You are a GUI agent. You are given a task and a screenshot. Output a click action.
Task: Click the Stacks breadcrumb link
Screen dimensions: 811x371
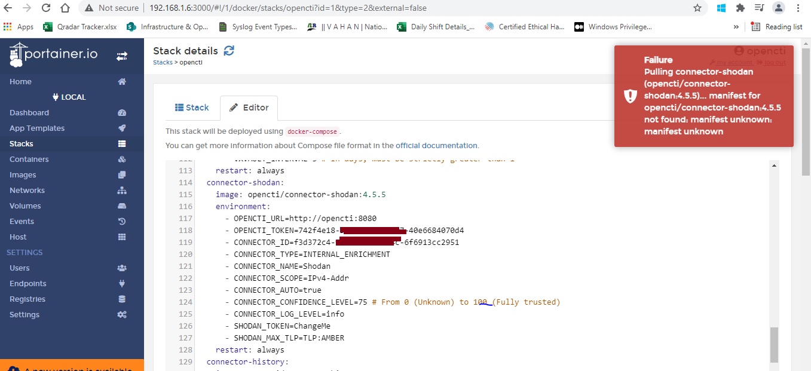click(x=163, y=62)
